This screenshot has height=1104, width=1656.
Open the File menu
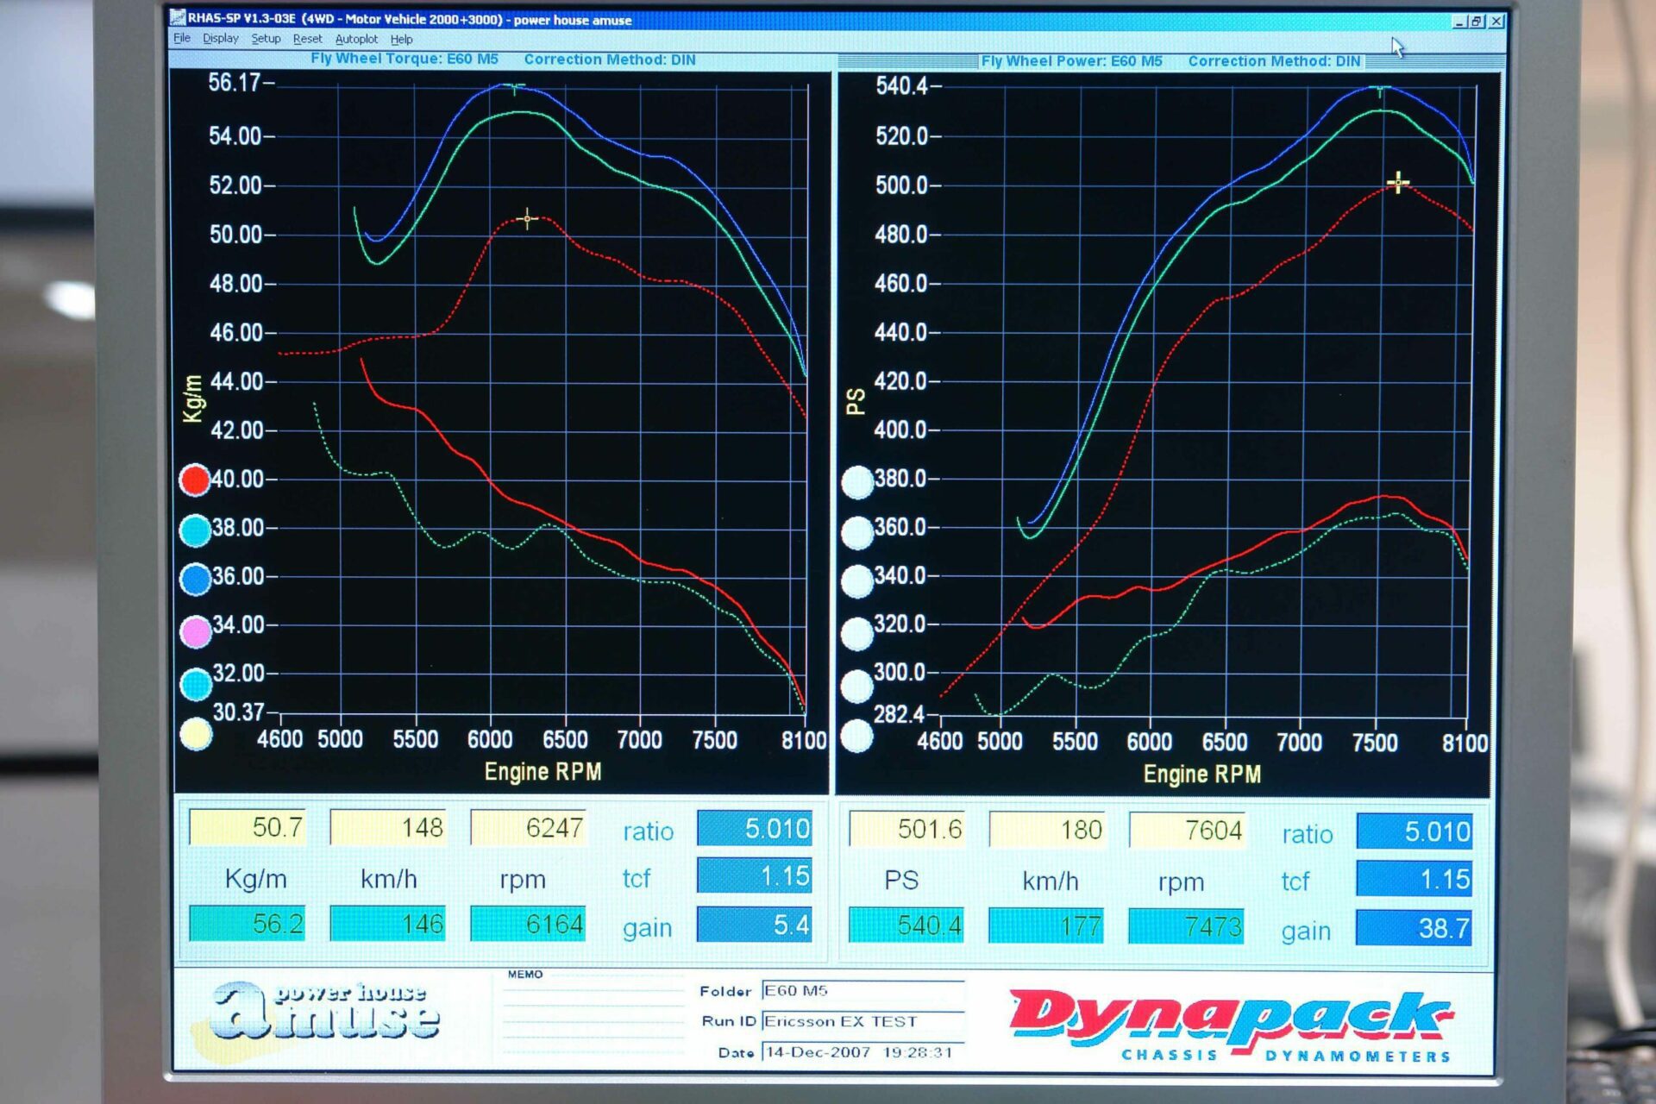[x=181, y=39]
